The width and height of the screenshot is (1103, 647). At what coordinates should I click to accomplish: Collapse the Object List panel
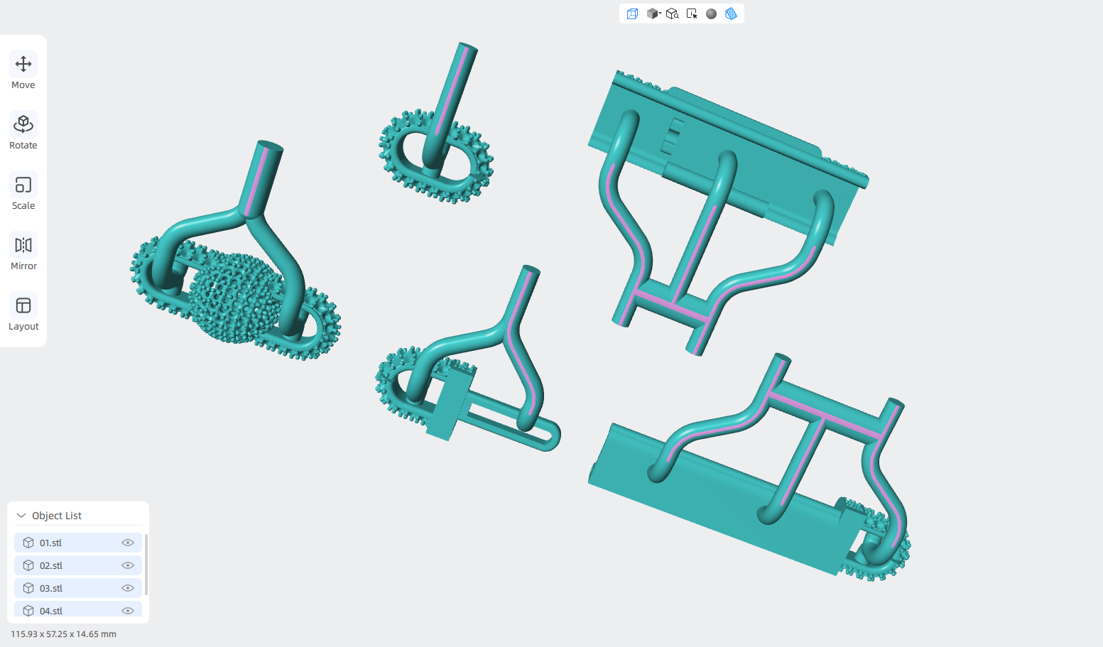pos(21,516)
